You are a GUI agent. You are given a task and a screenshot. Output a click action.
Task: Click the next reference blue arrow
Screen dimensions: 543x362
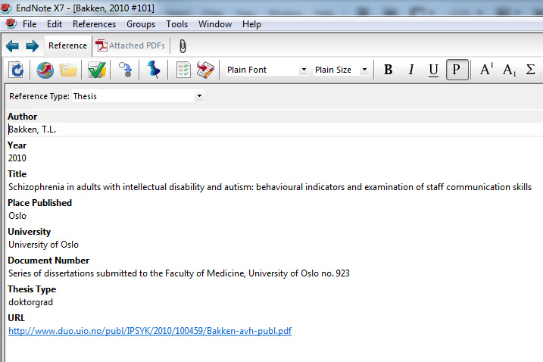coord(32,45)
